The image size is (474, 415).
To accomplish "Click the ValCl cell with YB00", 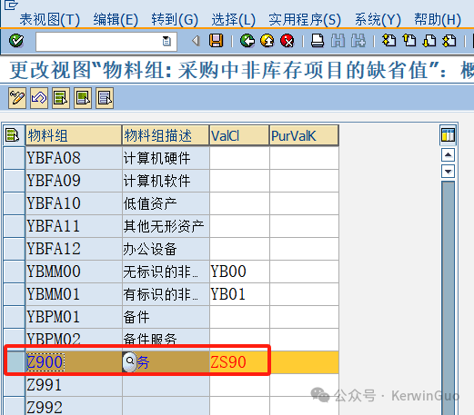I will click(239, 272).
